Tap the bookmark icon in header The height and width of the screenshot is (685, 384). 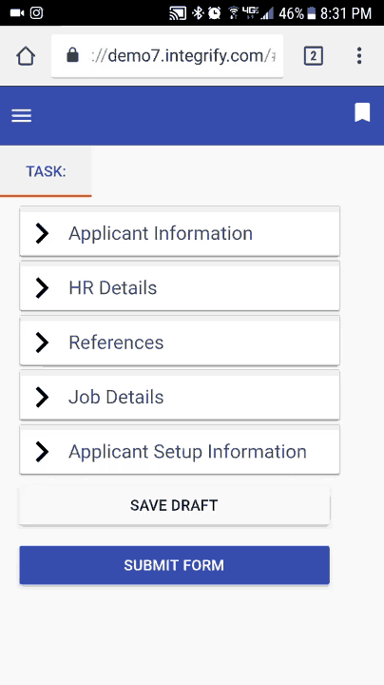click(362, 112)
